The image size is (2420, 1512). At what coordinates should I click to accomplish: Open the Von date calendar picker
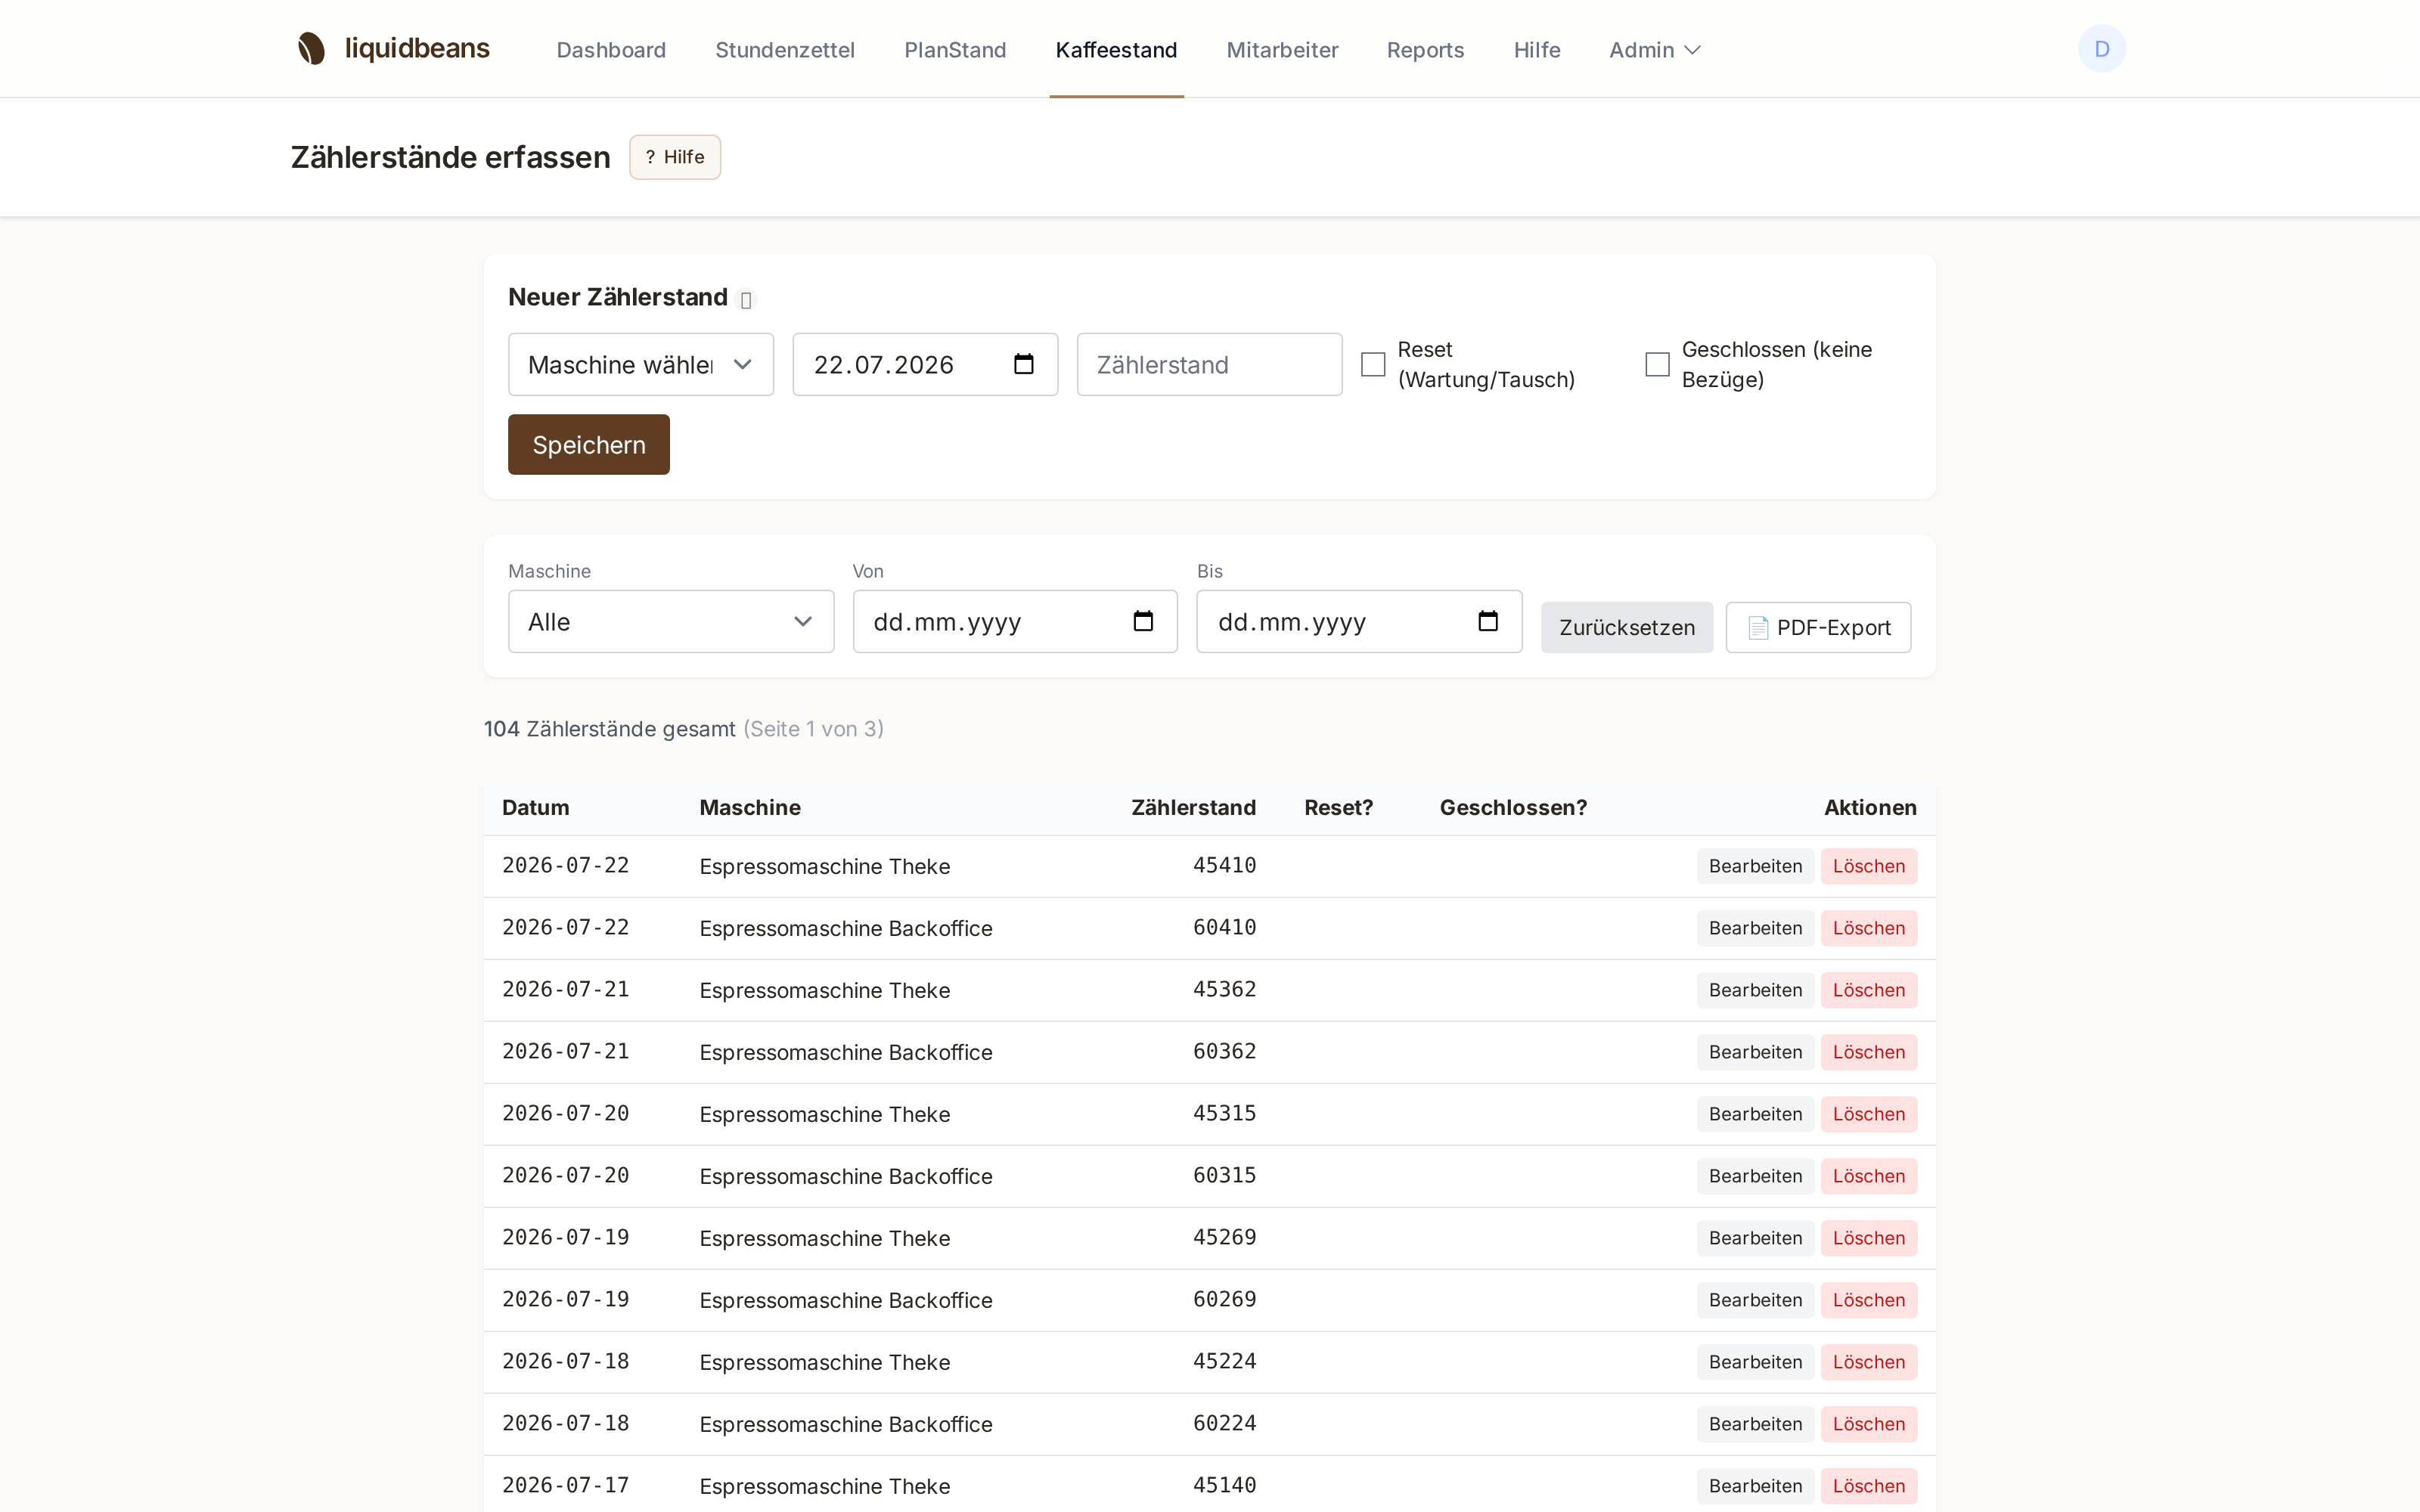coord(1143,621)
